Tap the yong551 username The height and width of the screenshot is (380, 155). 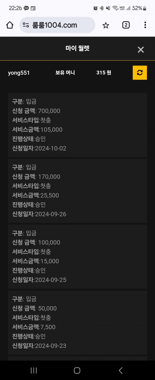19,73
